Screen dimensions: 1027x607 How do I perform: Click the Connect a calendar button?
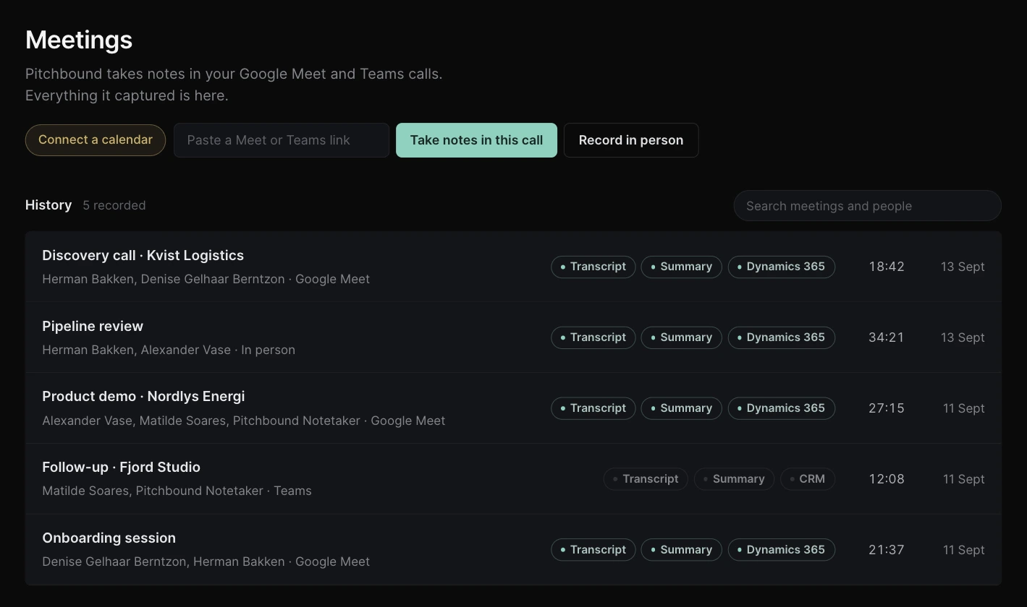[x=96, y=140]
